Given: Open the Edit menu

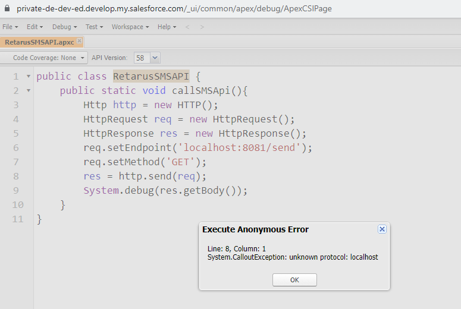Looking at the screenshot, I should 35,27.
